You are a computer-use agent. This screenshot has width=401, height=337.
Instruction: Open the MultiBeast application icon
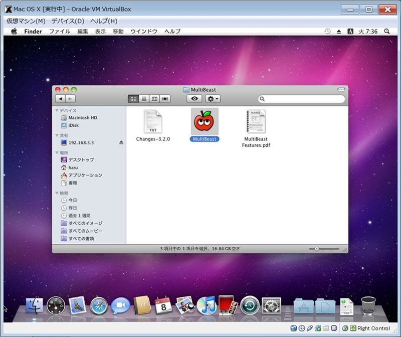205,121
